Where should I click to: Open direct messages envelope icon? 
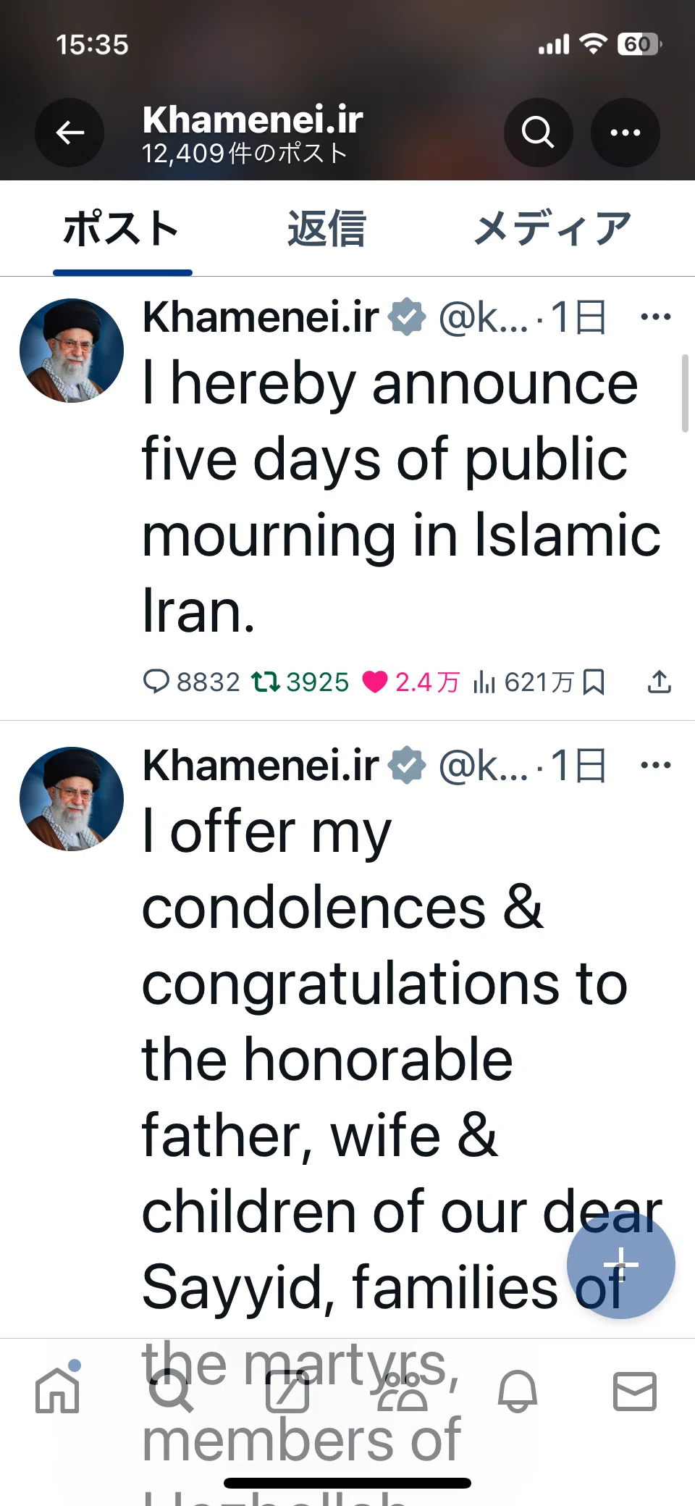pos(635,1391)
